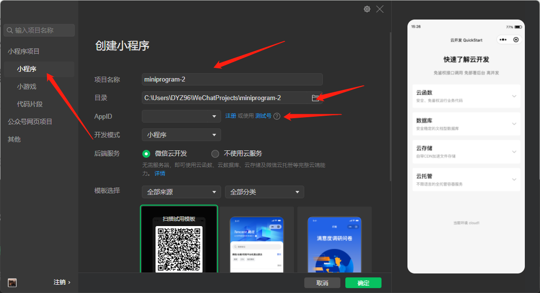540x293 pixels.
Task: Select 小游戏 in the sidebar
Action: [26, 86]
